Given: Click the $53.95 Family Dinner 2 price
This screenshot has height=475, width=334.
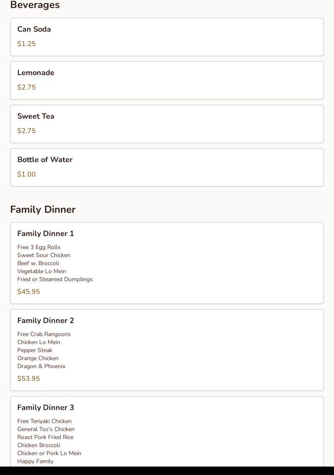Looking at the screenshot, I should click(x=29, y=379).
